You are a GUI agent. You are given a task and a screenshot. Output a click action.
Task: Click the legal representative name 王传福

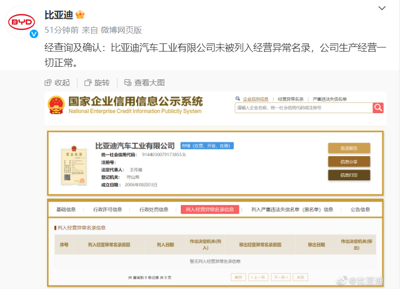[x=136, y=170]
